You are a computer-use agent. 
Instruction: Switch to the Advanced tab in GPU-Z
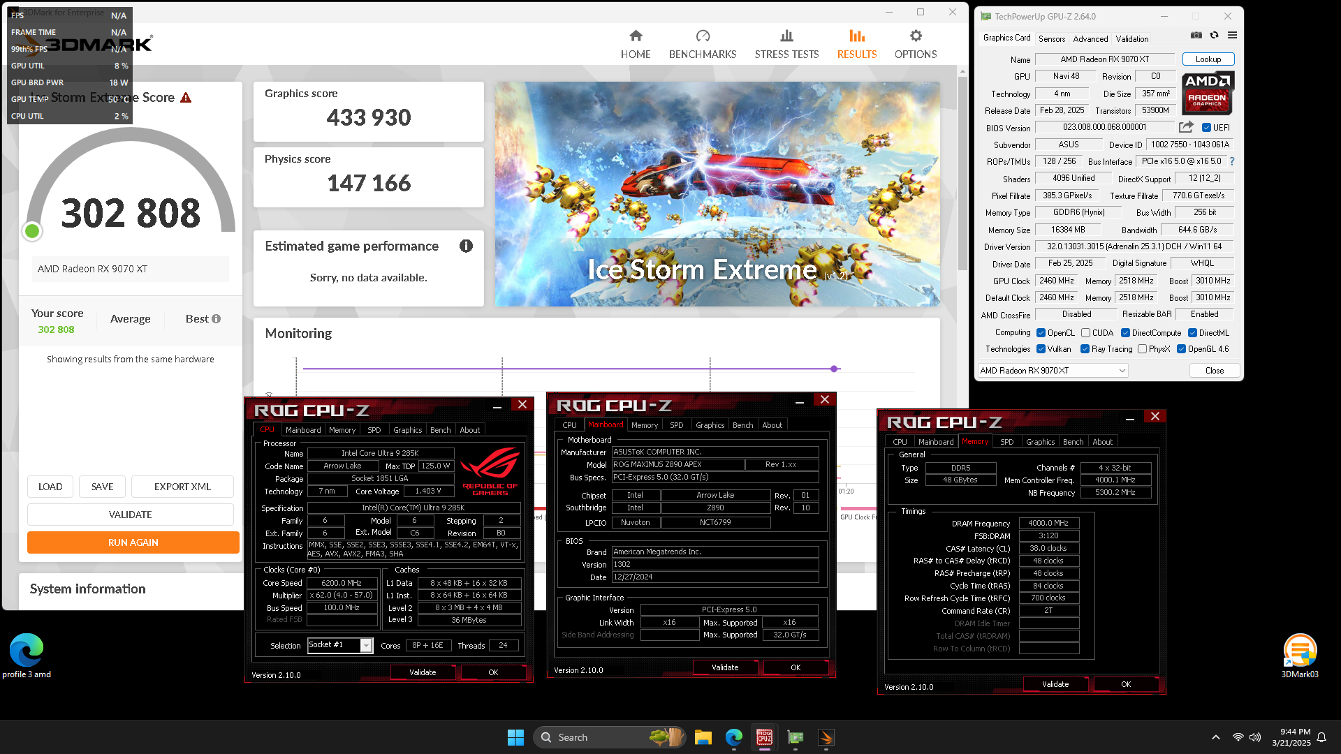pos(1090,39)
